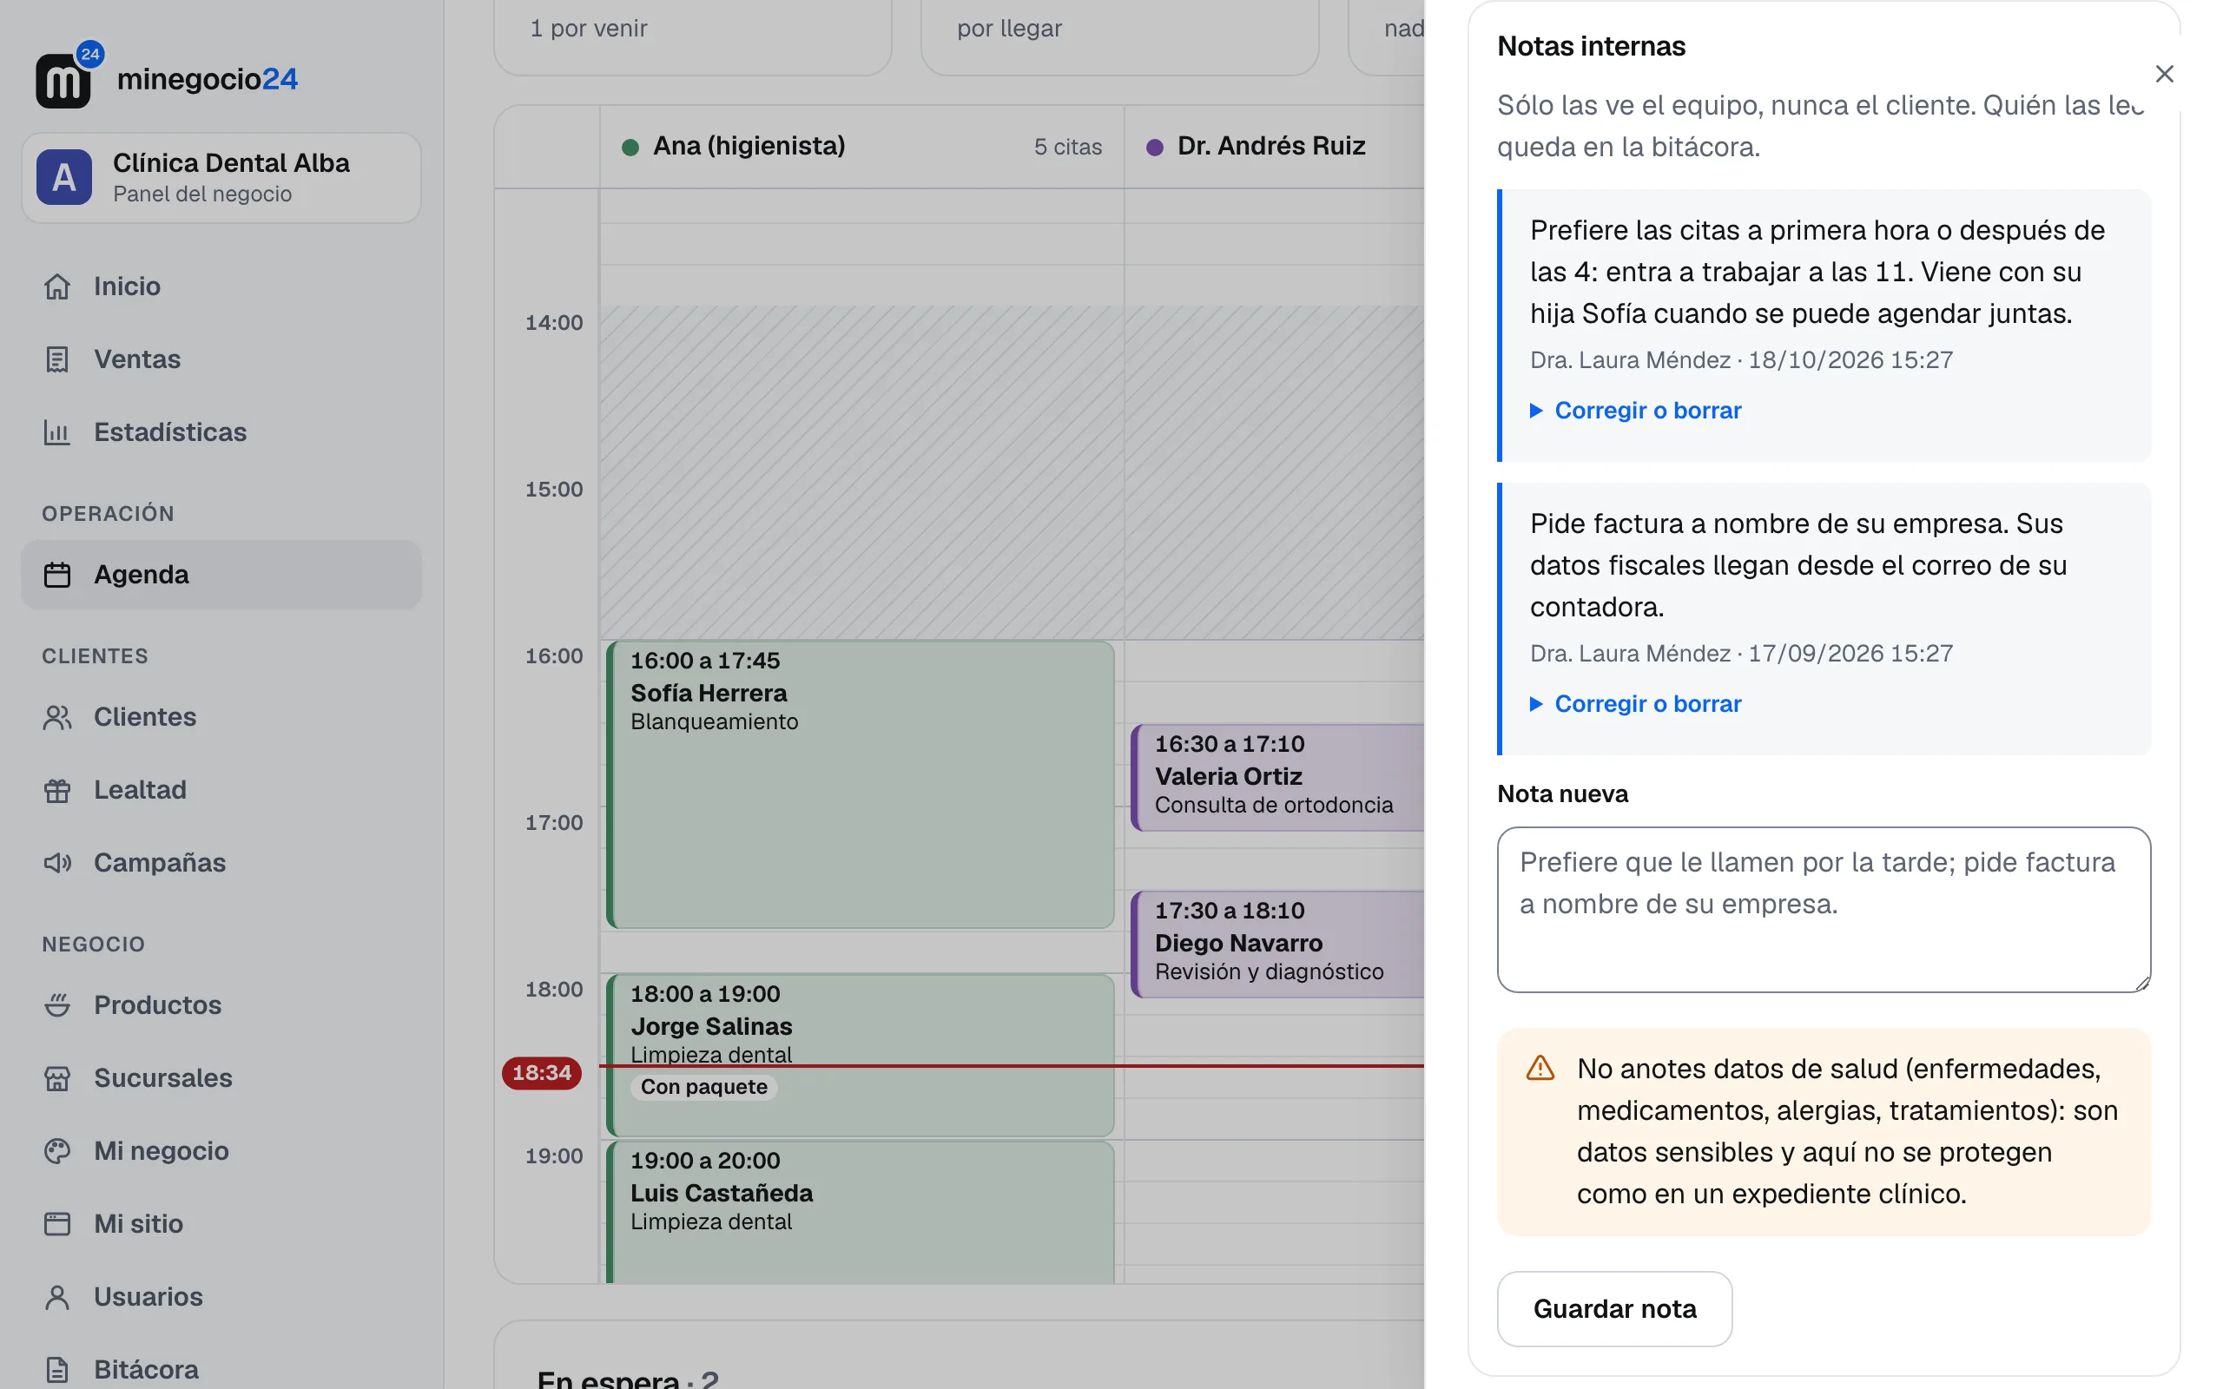Screen dimensions: 2223x1389
Task: Select Agenda in the sidebar
Action: click(x=221, y=574)
